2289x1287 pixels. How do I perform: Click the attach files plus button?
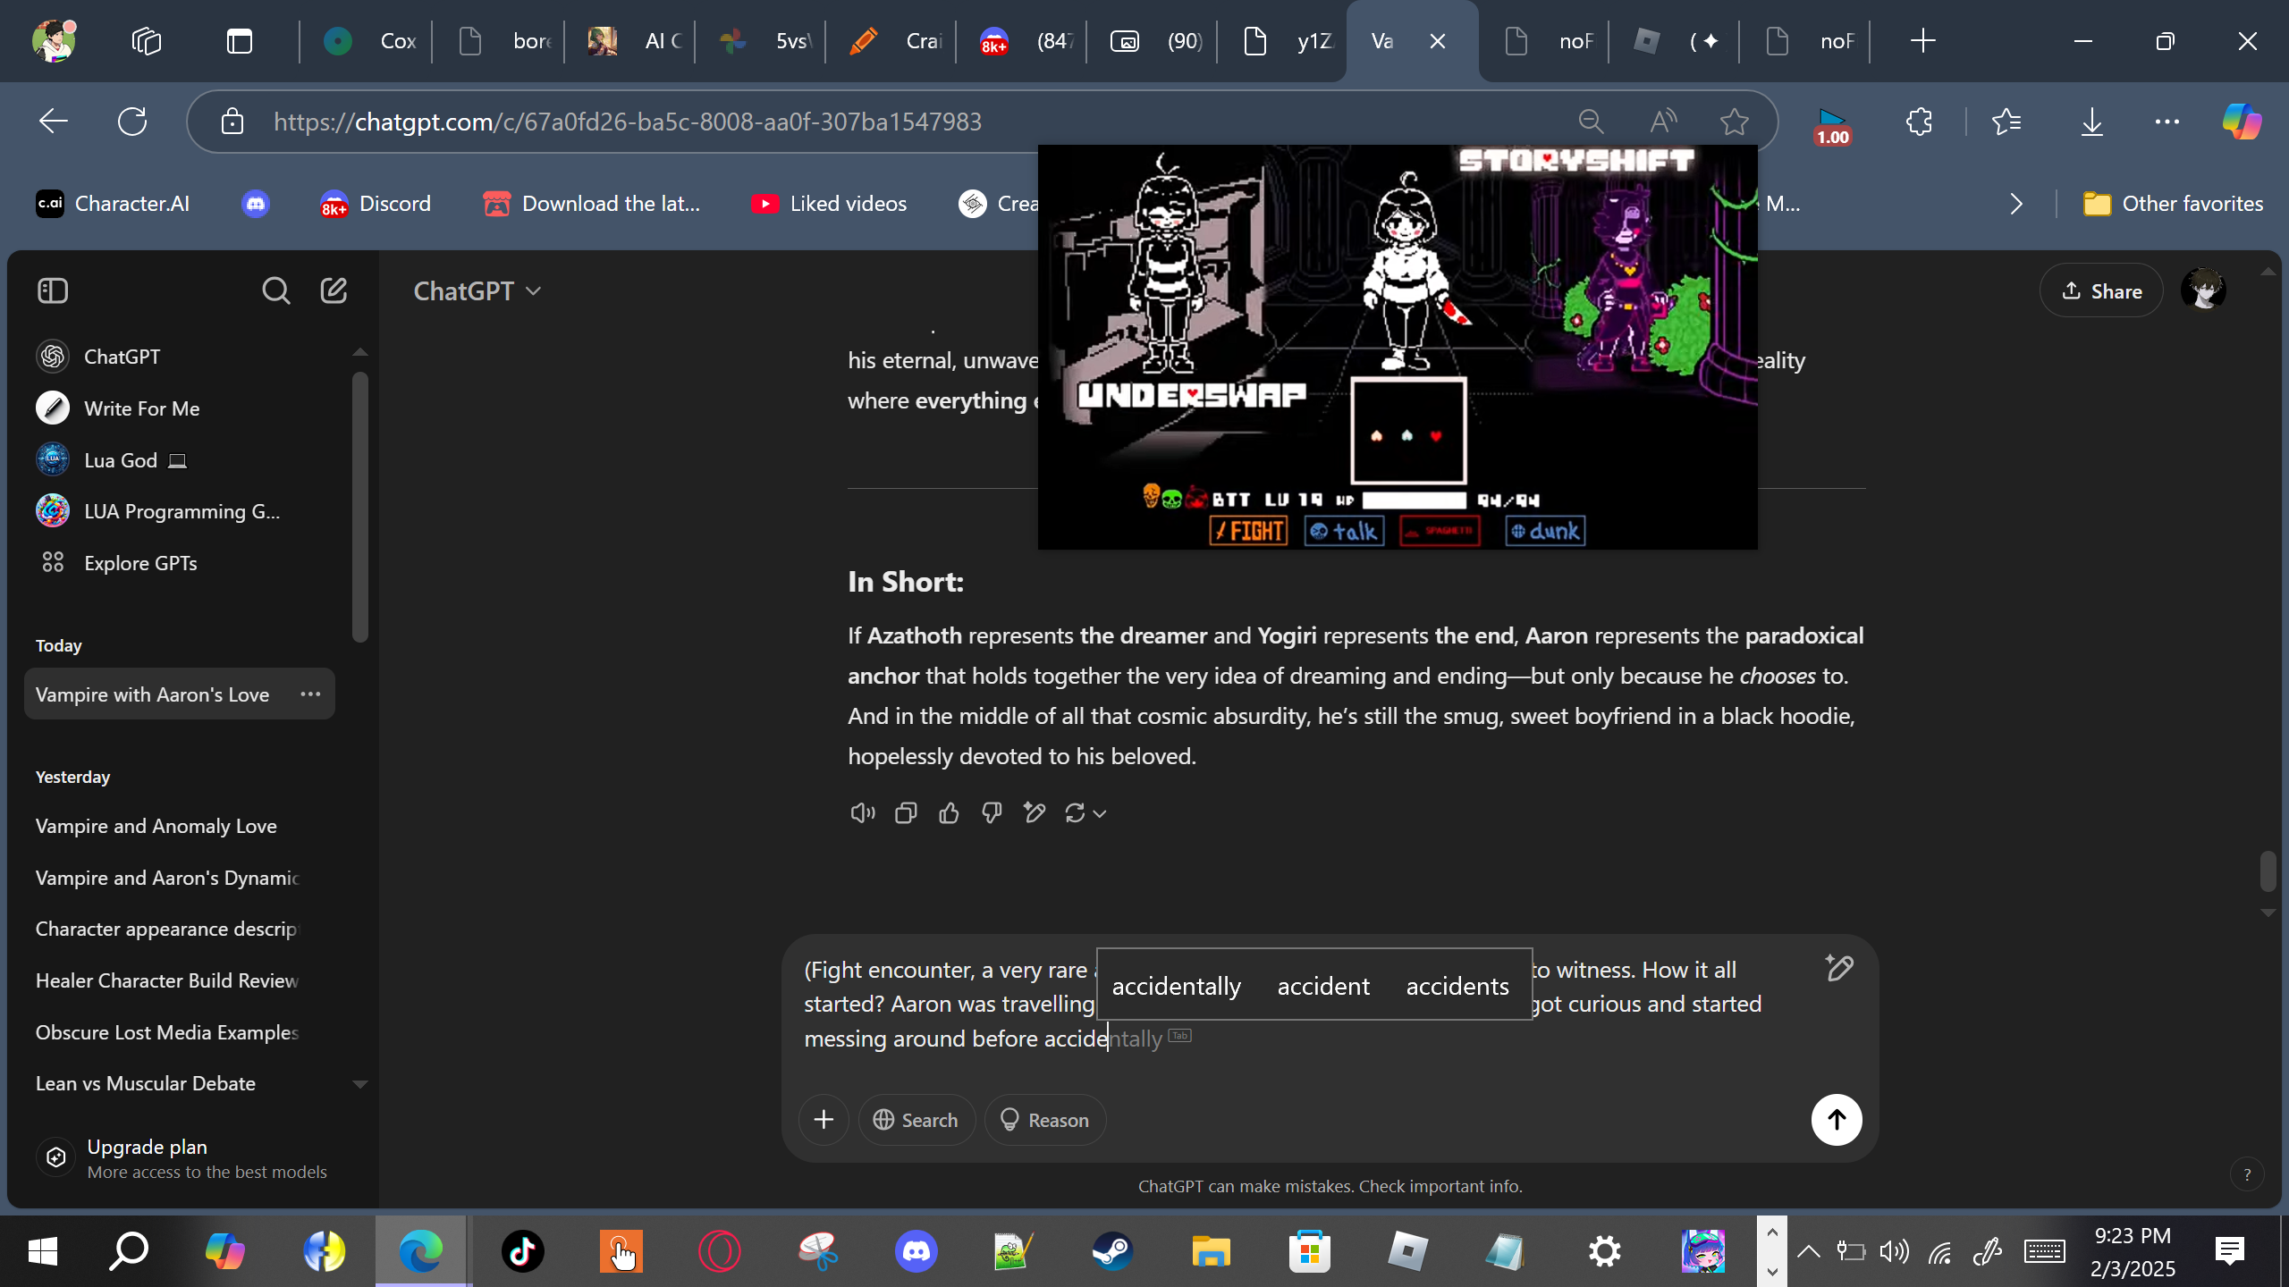click(824, 1120)
